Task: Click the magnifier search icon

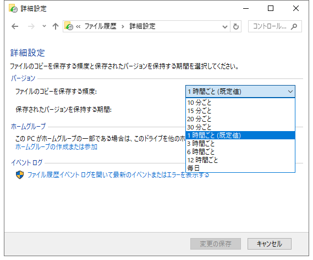Action: (x=294, y=26)
